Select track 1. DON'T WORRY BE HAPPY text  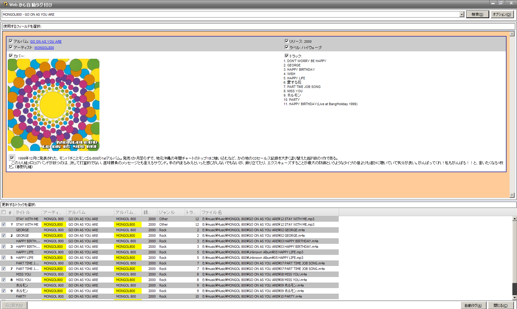coord(305,61)
